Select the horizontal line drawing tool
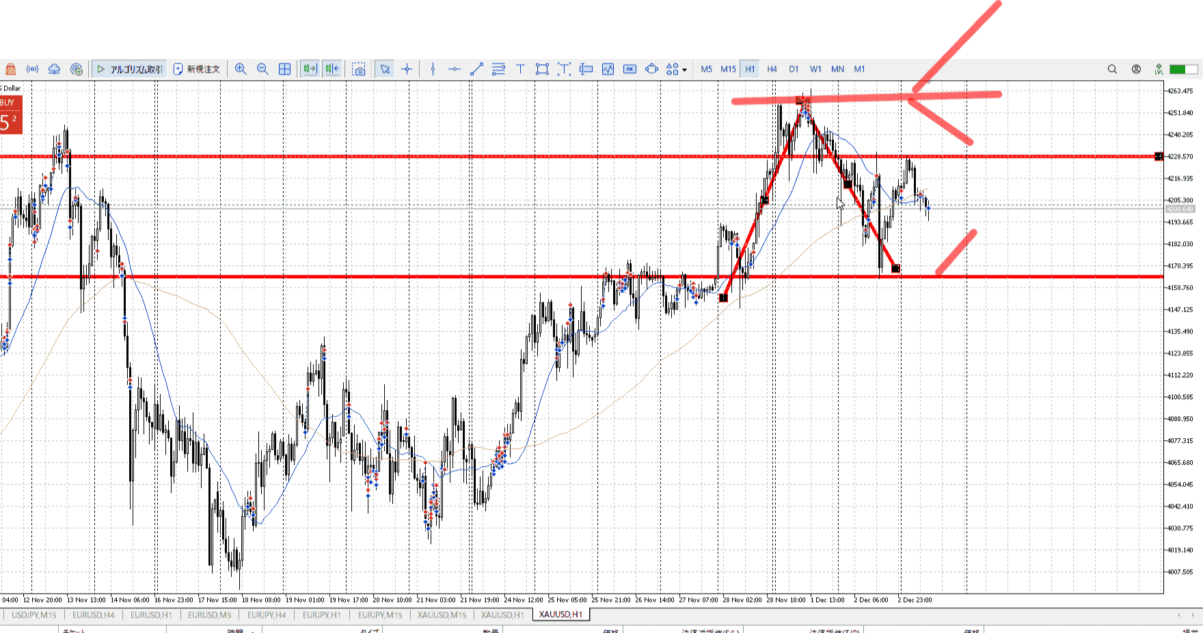This screenshot has width=1203, height=633. [455, 69]
